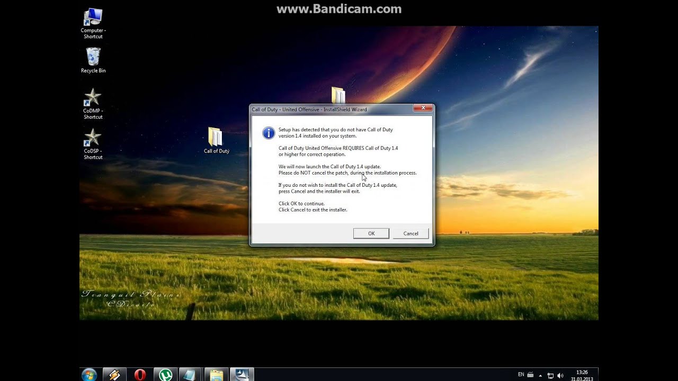Image resolution: width=678 pixels, height=381 pixels.
Task: Select the Recycle Bin desktop icon
Action: pos(93,60)
